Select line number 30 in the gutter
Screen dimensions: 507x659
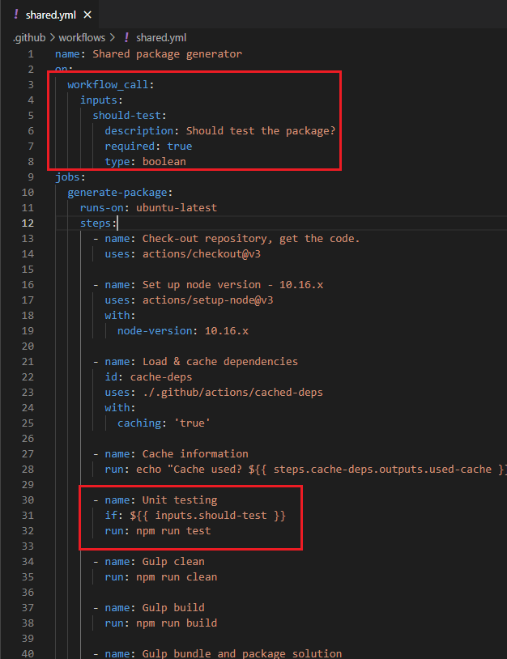click(28, 500)
